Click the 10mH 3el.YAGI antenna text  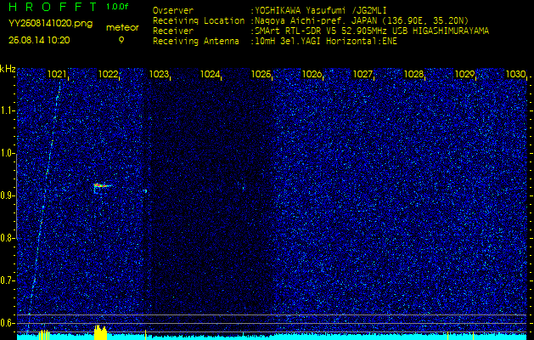(325, 42)
